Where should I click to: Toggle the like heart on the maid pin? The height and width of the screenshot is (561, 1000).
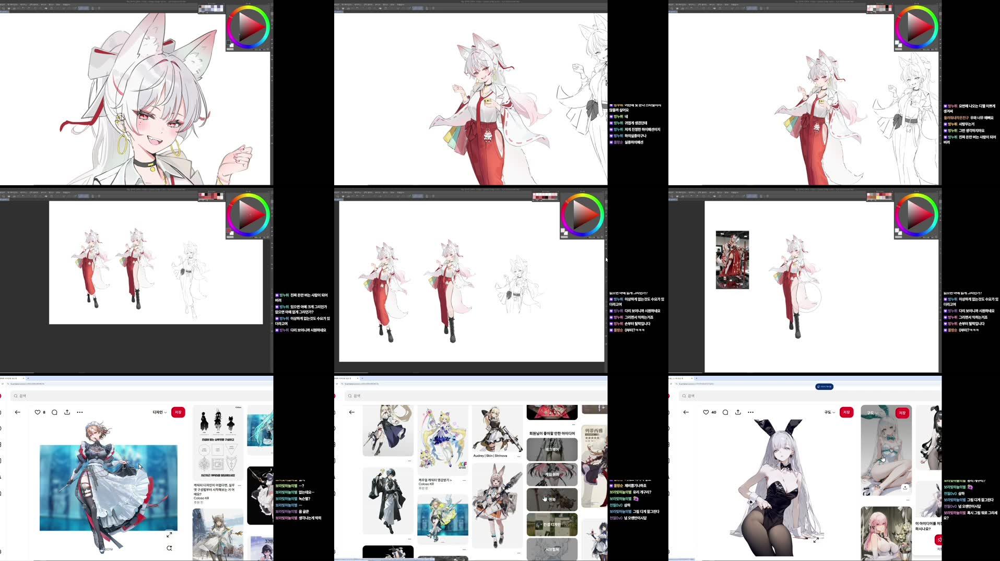[38, 412]
